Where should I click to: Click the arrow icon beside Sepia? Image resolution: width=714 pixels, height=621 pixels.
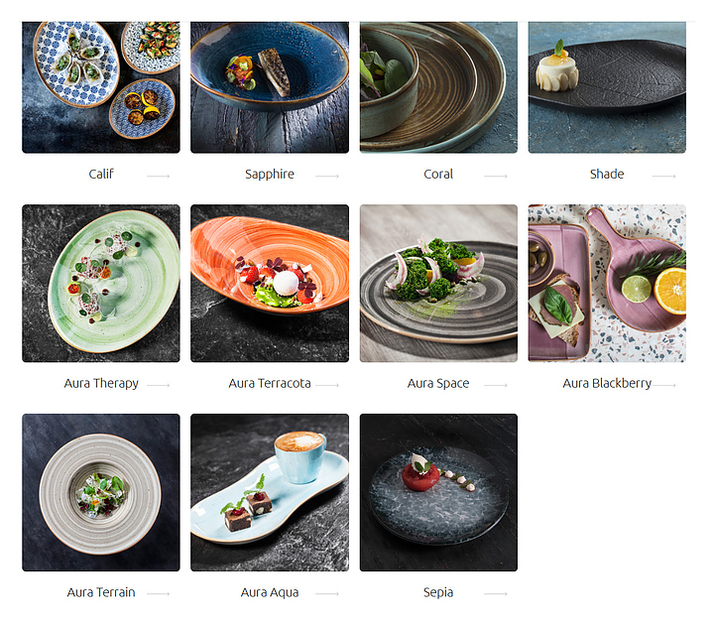496,593
